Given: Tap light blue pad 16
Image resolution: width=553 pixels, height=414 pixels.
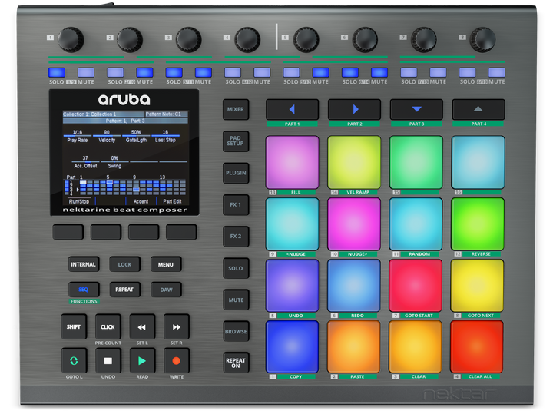Looking at the screenshot, I should coord(478,162).
